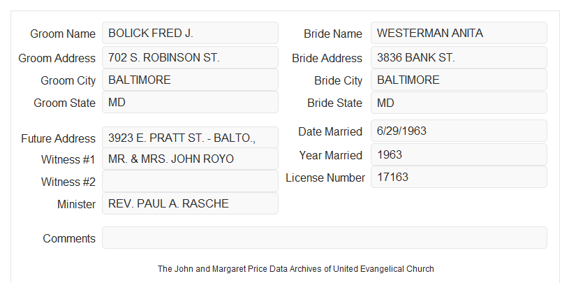This screenshot has height=283, width=562.
Task: Click the Comments label
Action: (69, 238)
